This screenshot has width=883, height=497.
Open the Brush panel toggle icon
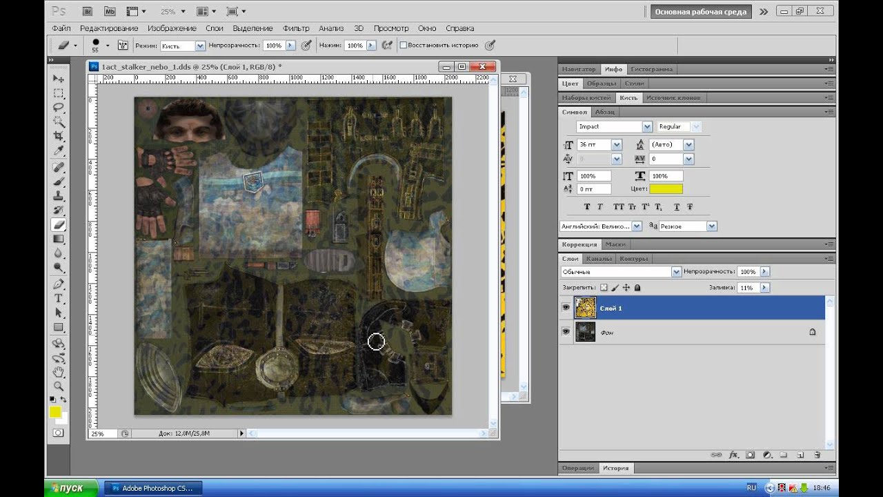pos(123,45)
